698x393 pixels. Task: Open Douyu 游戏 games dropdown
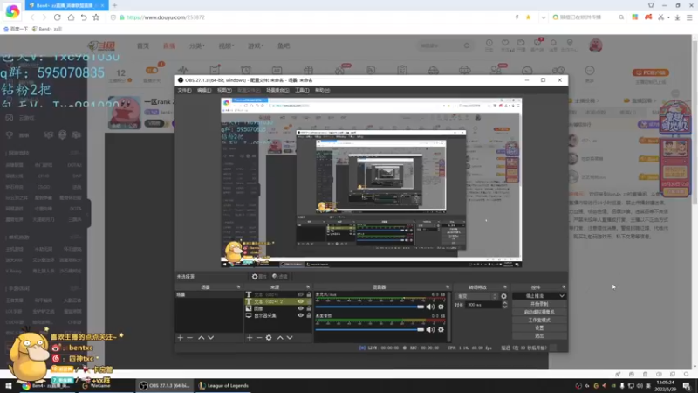[256, 46]
